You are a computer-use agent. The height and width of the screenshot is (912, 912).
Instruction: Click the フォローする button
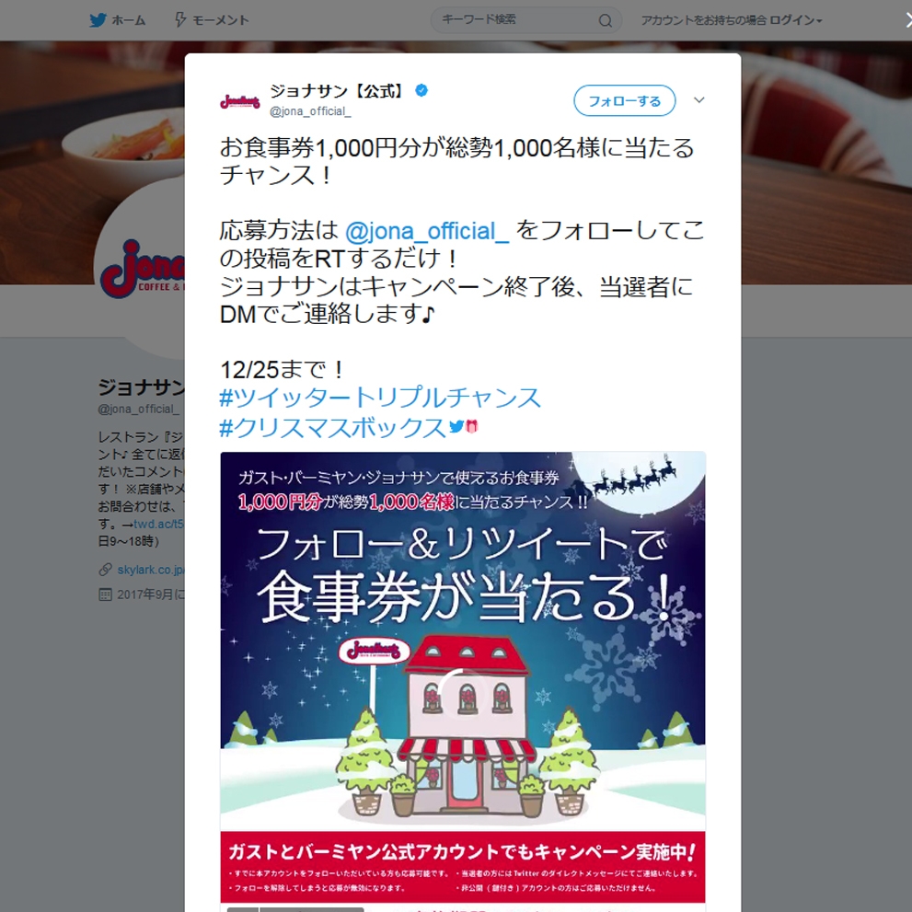coord(624,100)
